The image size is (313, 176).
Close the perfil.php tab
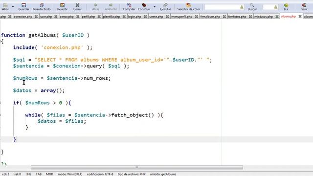[x=99, y=17]
